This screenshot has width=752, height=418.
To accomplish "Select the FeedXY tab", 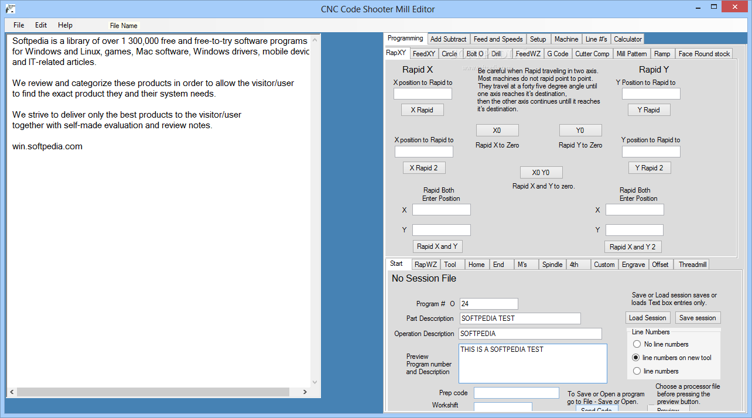I will pyautogui.click(x=423, y=54).
